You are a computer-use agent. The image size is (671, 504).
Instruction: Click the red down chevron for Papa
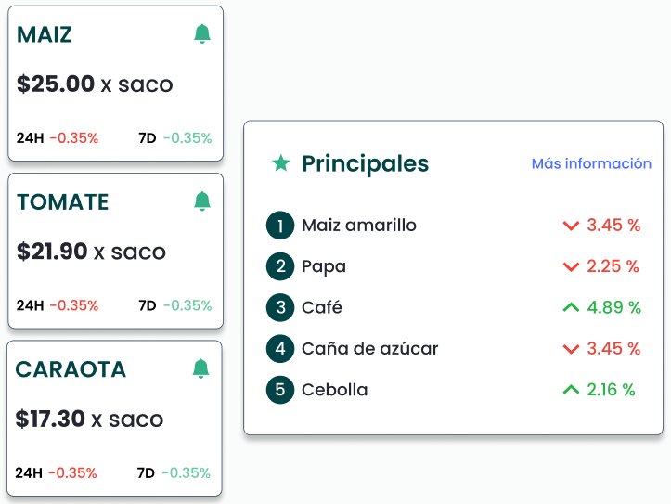click(571, 267)
